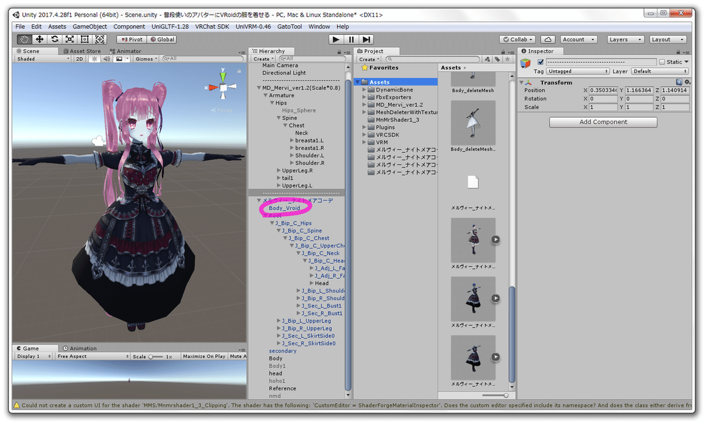This screenshot has width=709, height=426.
Task: Click the Inspector panel lock icon
Action: (679, 51)
